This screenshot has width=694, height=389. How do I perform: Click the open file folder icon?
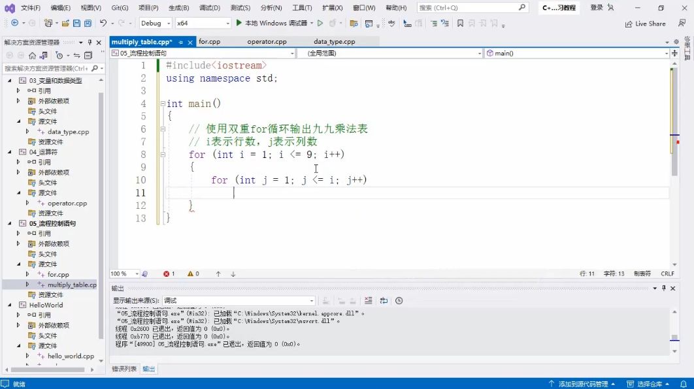65,23
